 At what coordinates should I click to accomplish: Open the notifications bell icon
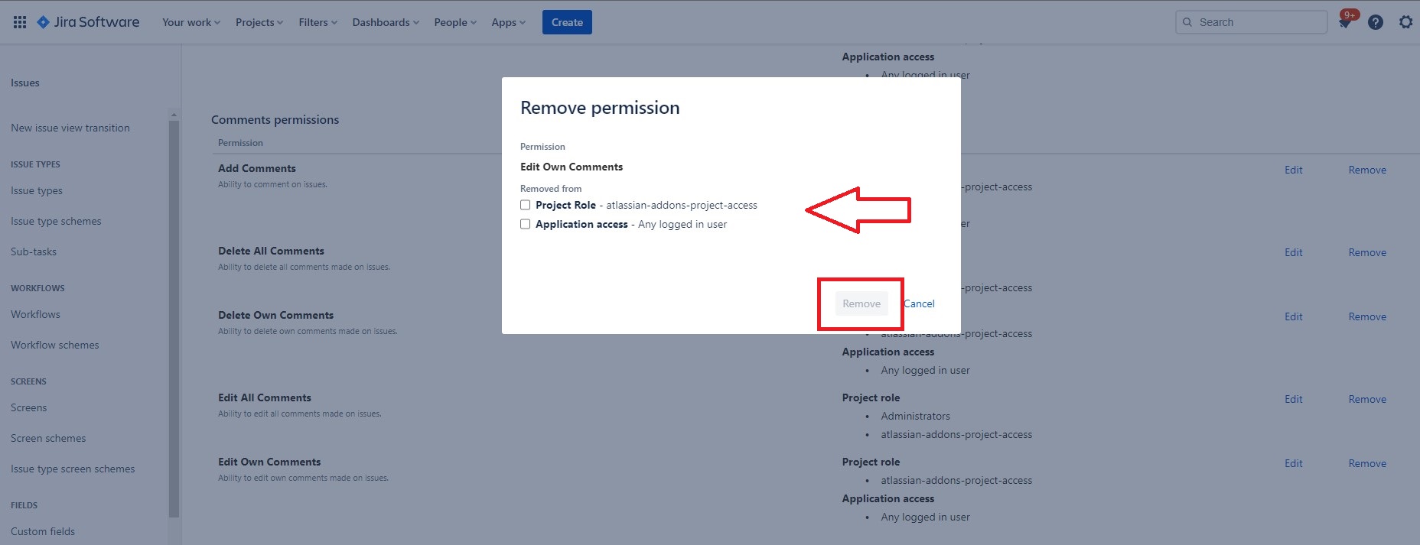pyautogui.click(x=1344, y=23)
